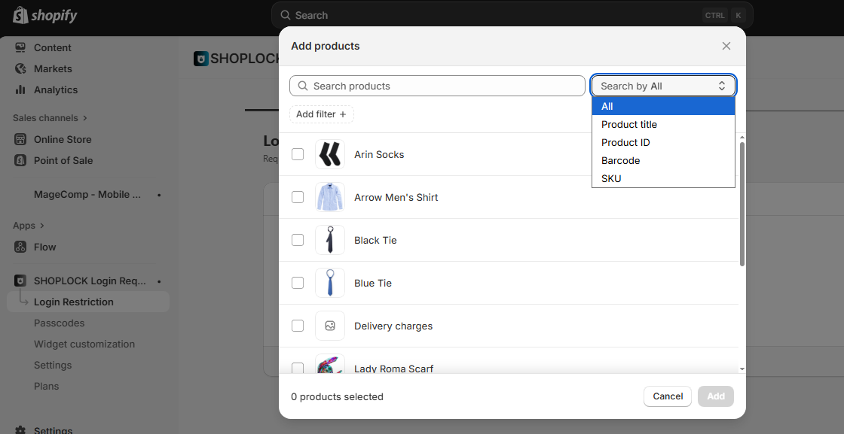Click the SHOPLOCK app icon in sidebar

[20, 281]
